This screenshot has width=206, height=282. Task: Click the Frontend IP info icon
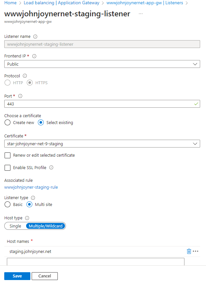coord(34,56)
